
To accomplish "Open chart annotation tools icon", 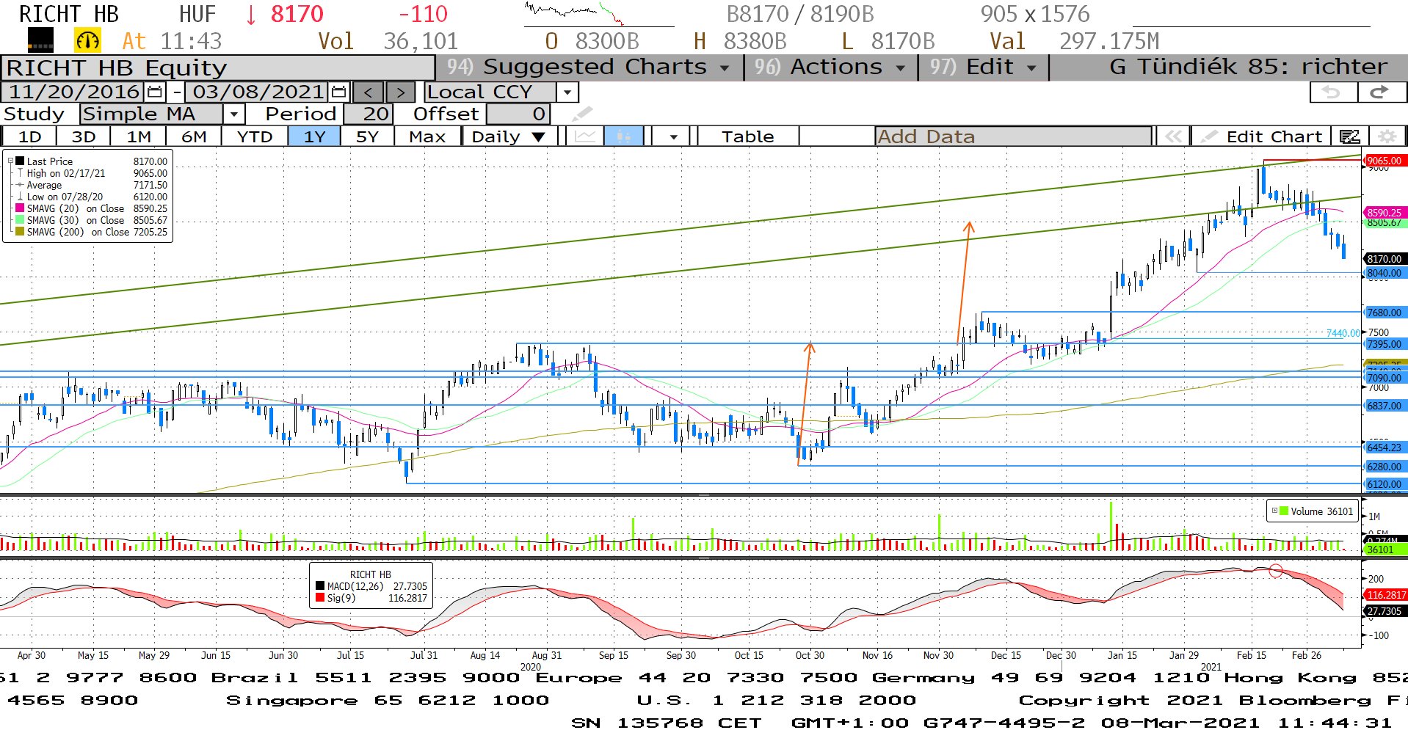I will pos(1349,136).
